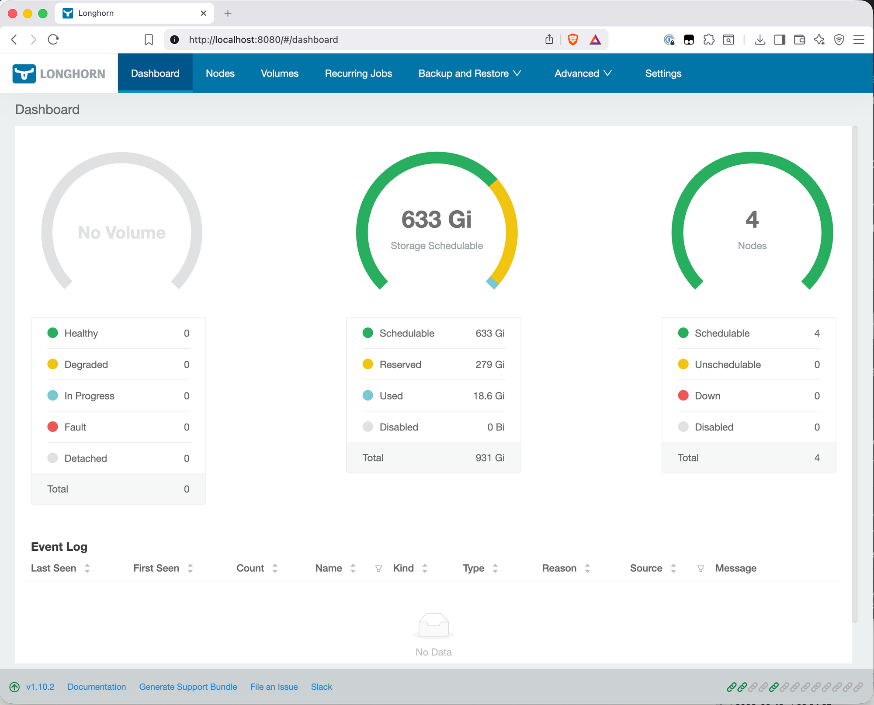Open the Advanced dropdown menu
This screenshot has width=874, height=705.
[x=583, y=73]
